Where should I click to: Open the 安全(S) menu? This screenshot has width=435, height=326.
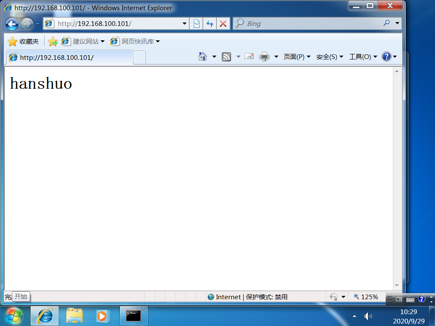pyautogui.click(x=330, y=57)
